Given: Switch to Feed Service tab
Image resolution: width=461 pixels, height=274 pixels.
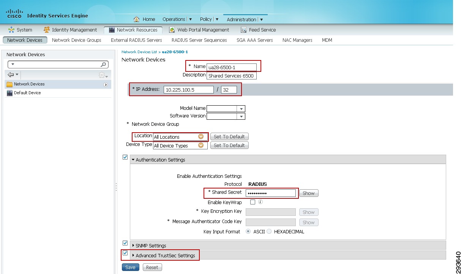Looking at the screenshot, I should [x=258, y=30].
